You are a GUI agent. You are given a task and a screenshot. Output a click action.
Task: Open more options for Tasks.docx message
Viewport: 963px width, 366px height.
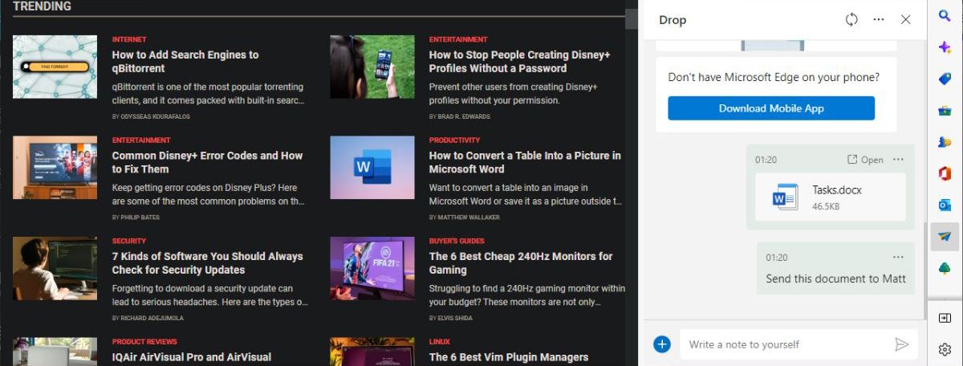tap(898, 159)
